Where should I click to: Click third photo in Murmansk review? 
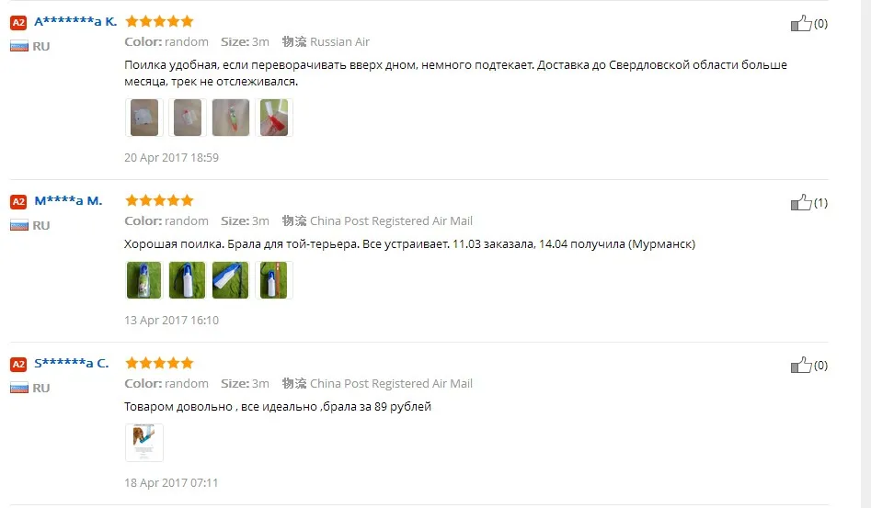click(x=231, y=280)
